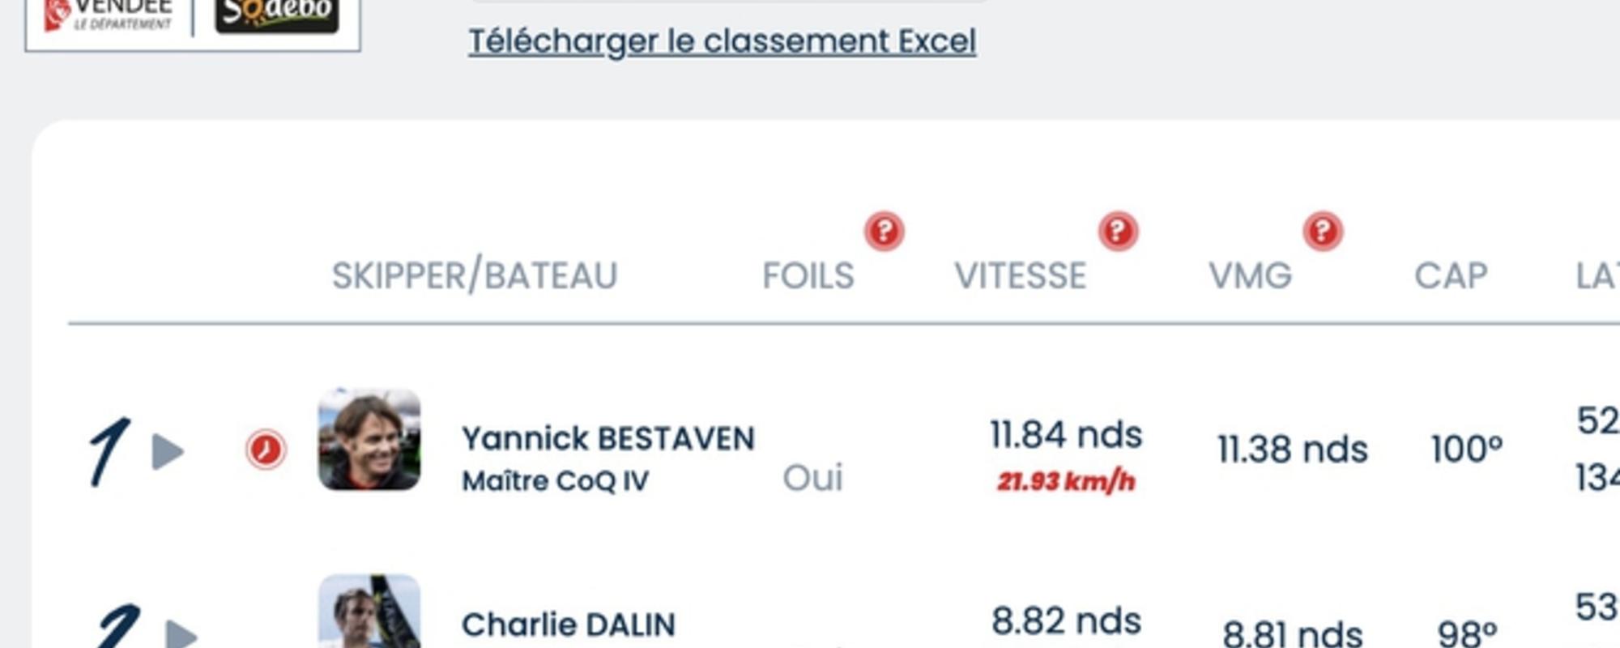Click the CAP column header
1620x648 pixels.
click(x=1451, y=276)
